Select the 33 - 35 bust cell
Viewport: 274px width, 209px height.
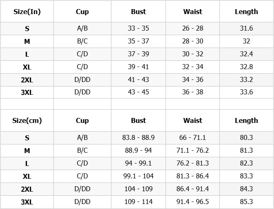coord(138,29)
